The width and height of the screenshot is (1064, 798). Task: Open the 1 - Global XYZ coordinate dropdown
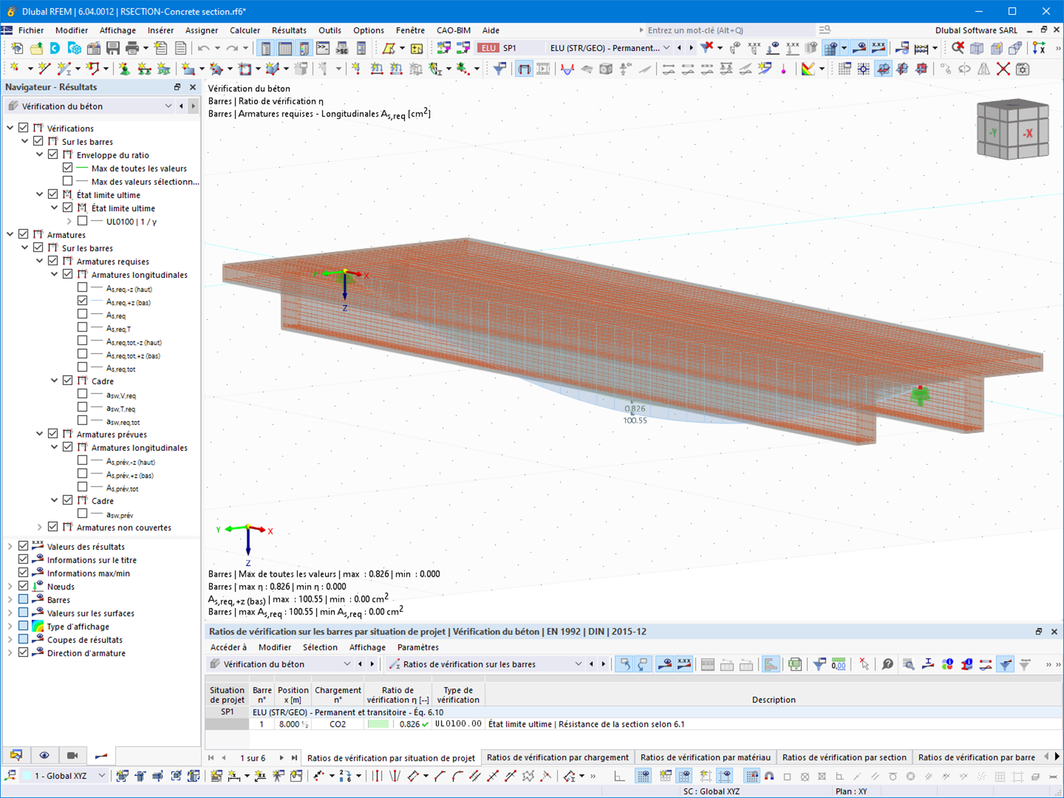click(102, 775)
